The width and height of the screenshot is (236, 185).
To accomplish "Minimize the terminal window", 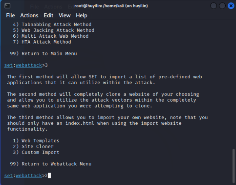I will (x=214, y=6).
